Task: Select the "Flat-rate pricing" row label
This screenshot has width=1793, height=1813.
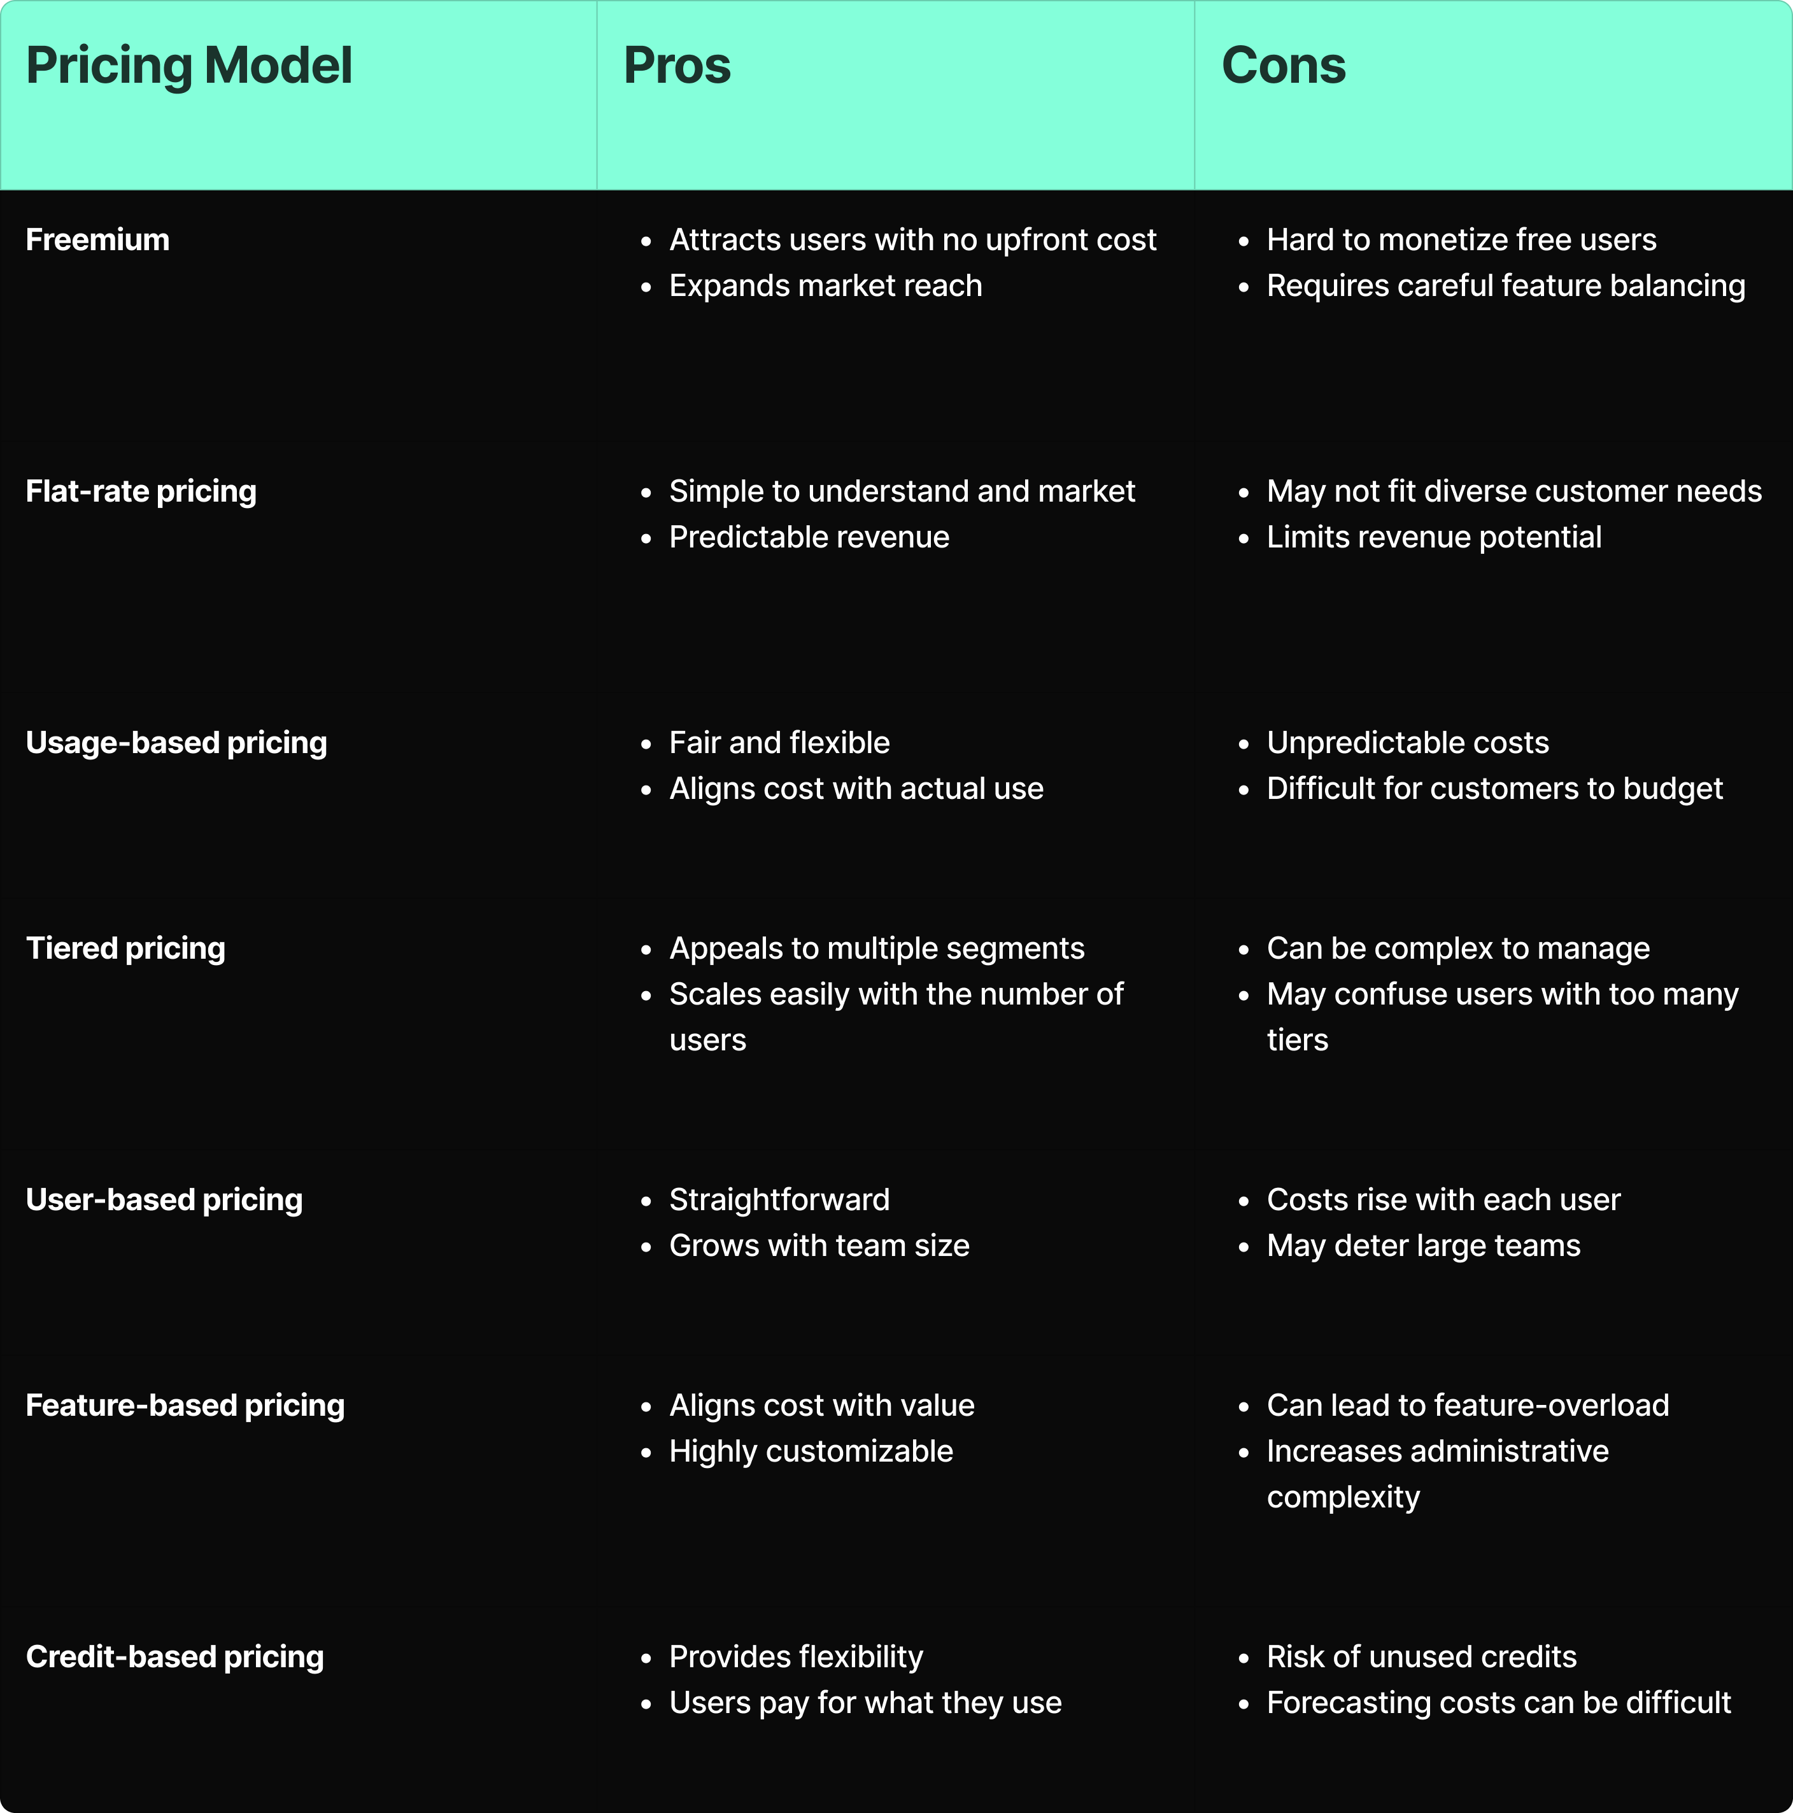Action: (141, 491)
